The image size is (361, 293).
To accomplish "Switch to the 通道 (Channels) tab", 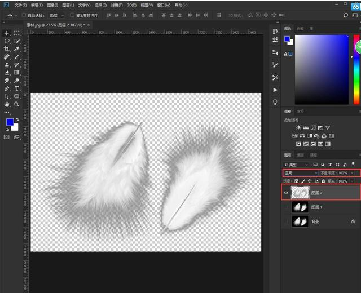I will [x=300, y=155].
